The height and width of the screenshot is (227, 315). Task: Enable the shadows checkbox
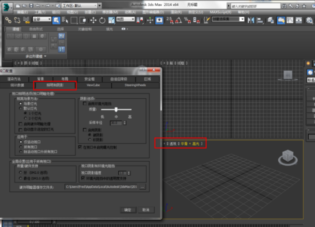click(x=85, y=130)
